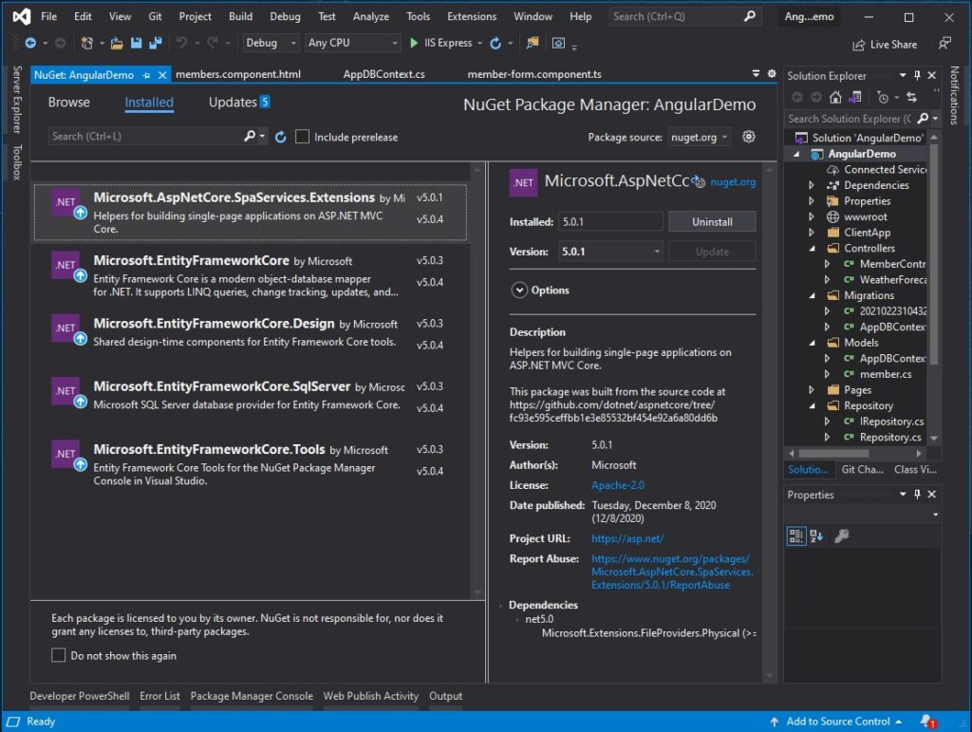Viewport: 972px width, 732px height.
Task: Open the Build menu
Action: point(240,16)
